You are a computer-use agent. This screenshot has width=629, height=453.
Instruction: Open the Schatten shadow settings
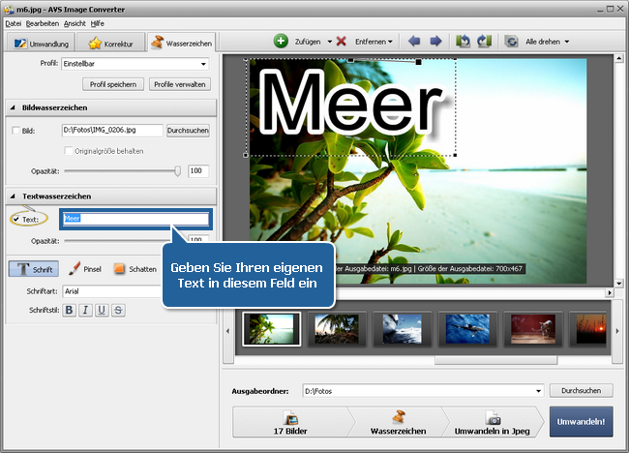point(135,269)
